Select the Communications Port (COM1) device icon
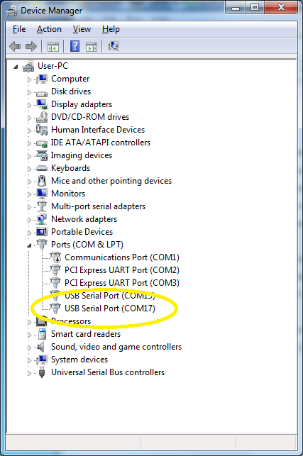Viewport: 303px width, 456px height. pyautogui.click(x=55, y=257)
